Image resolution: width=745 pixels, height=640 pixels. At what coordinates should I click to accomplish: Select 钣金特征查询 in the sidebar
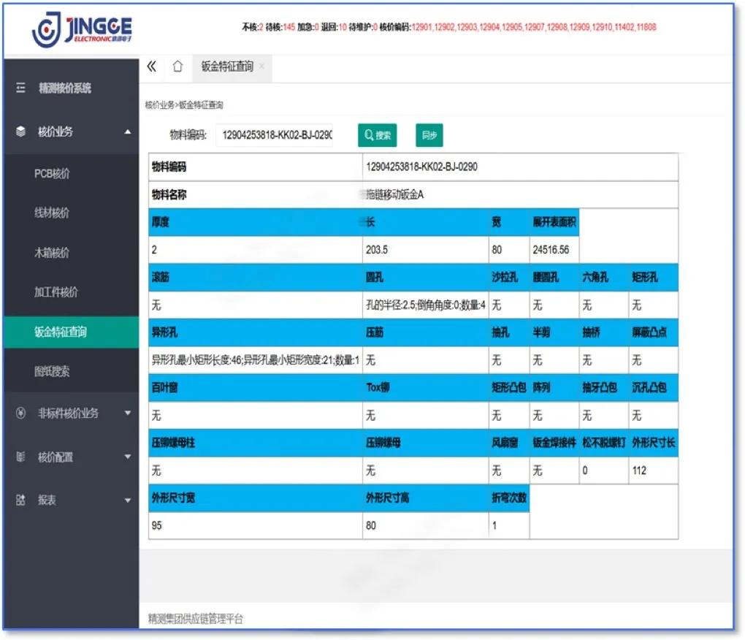point(72,332)
